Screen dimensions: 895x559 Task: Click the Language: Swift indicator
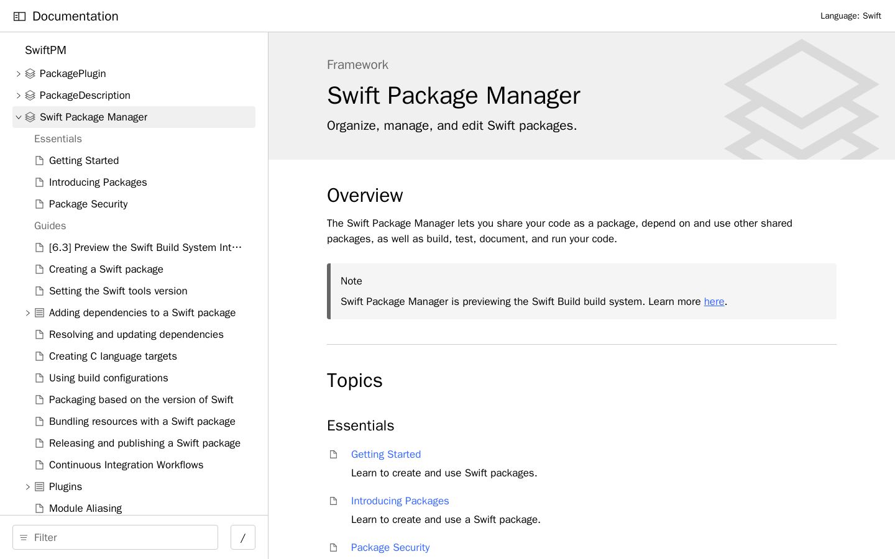pyautogui.click(x=850, y=16)
